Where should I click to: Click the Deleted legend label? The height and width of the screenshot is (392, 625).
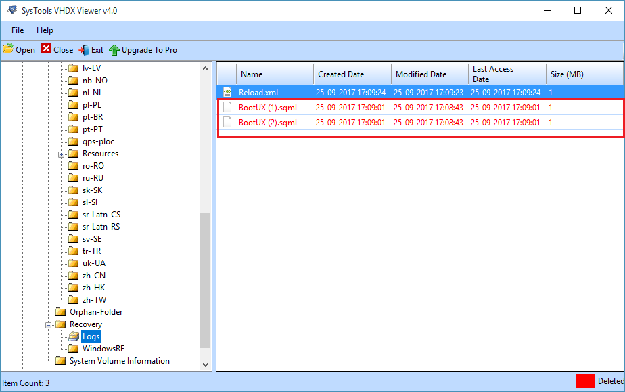[x=611, y=381]
